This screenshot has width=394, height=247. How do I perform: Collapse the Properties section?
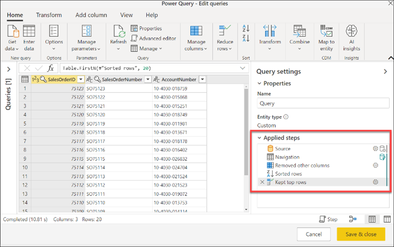259,83
